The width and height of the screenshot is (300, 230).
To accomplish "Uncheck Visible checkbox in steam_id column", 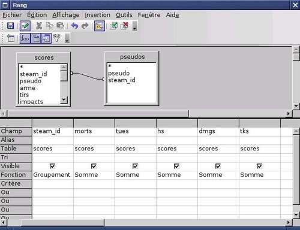I will click(x=52, y=166).
